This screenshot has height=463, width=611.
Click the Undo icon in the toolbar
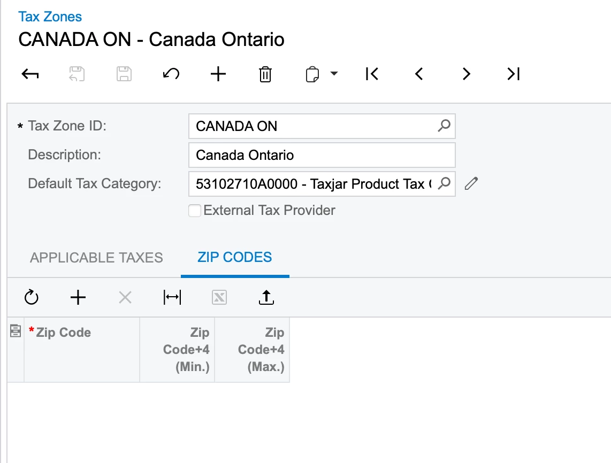[x=171, y=74]
